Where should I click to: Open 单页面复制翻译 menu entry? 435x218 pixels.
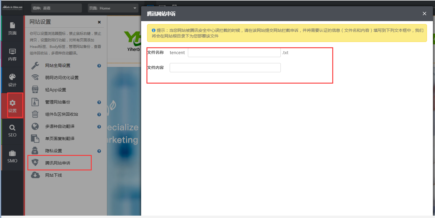(60, 139)
